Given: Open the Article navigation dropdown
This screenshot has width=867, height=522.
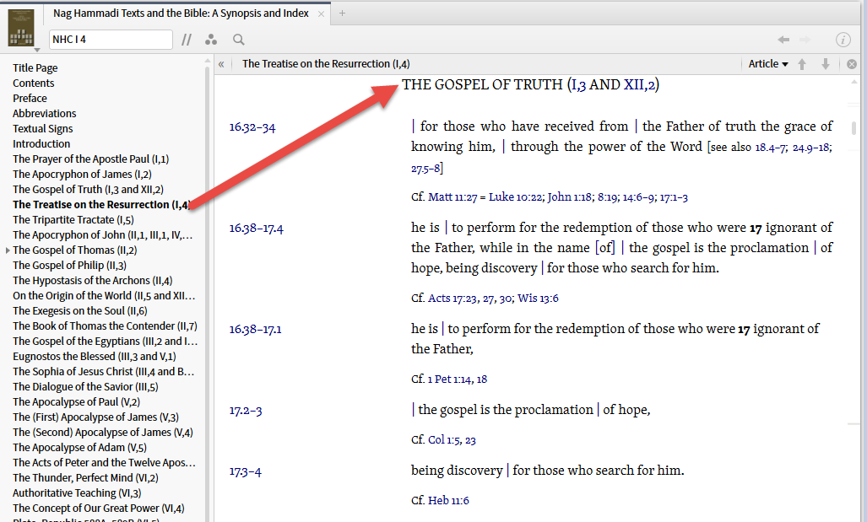Looking at the screenshot, I should tap(767, 64).
